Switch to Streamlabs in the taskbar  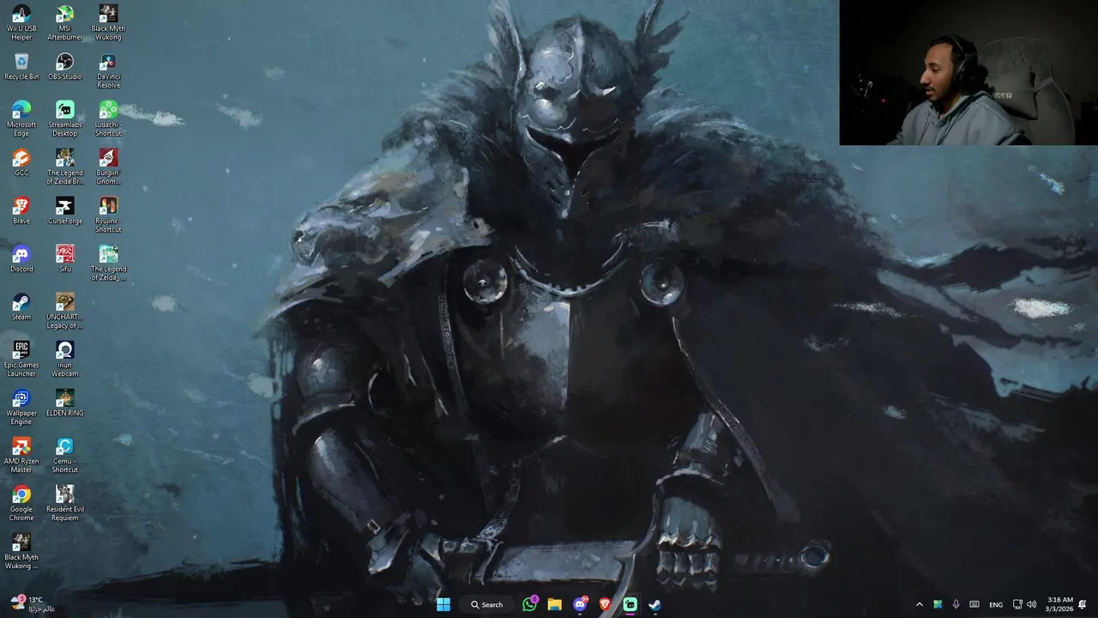630,604
